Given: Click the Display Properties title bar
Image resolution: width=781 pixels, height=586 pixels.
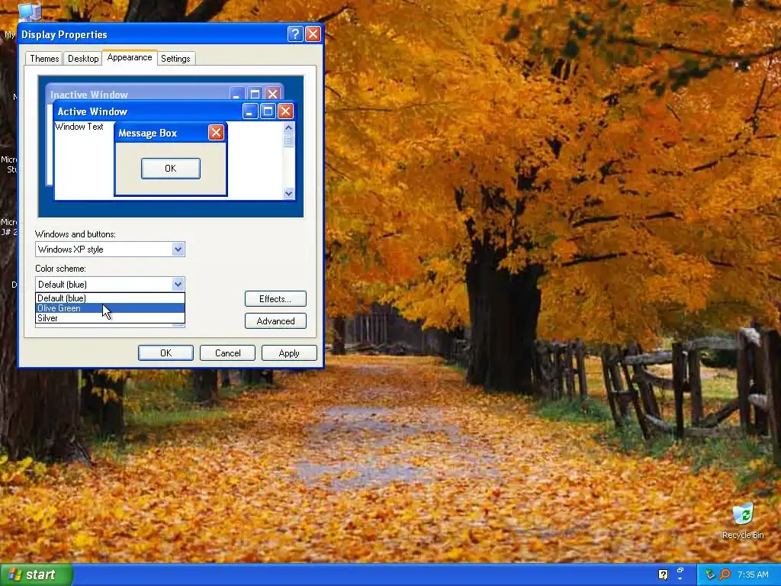Looking at the screenshot, I should click(x=171, y=34).
